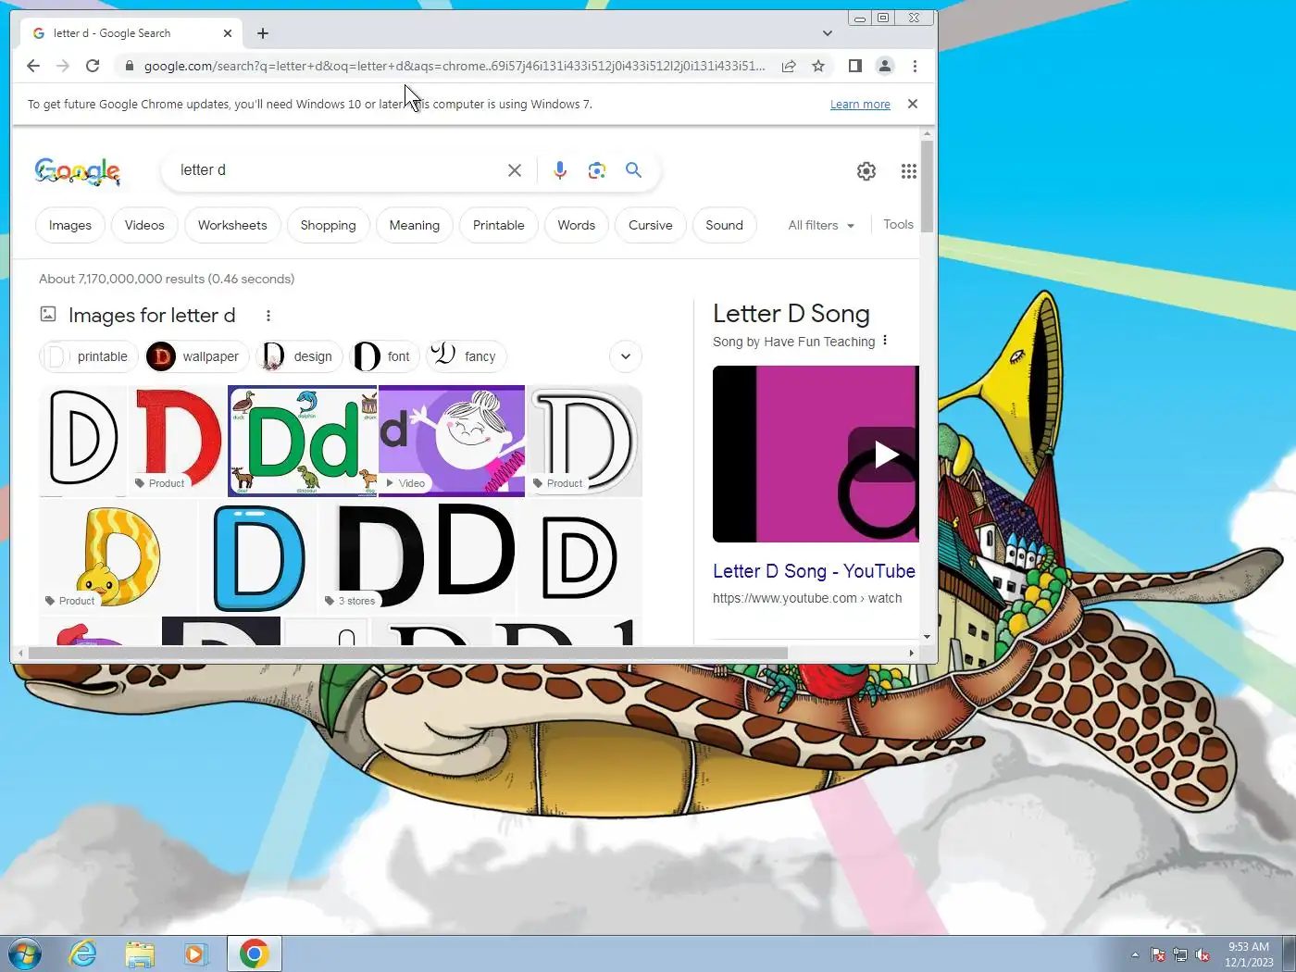1296x972 pixels.
Task: Switch to the Videos filter
Action: (144, 225)
